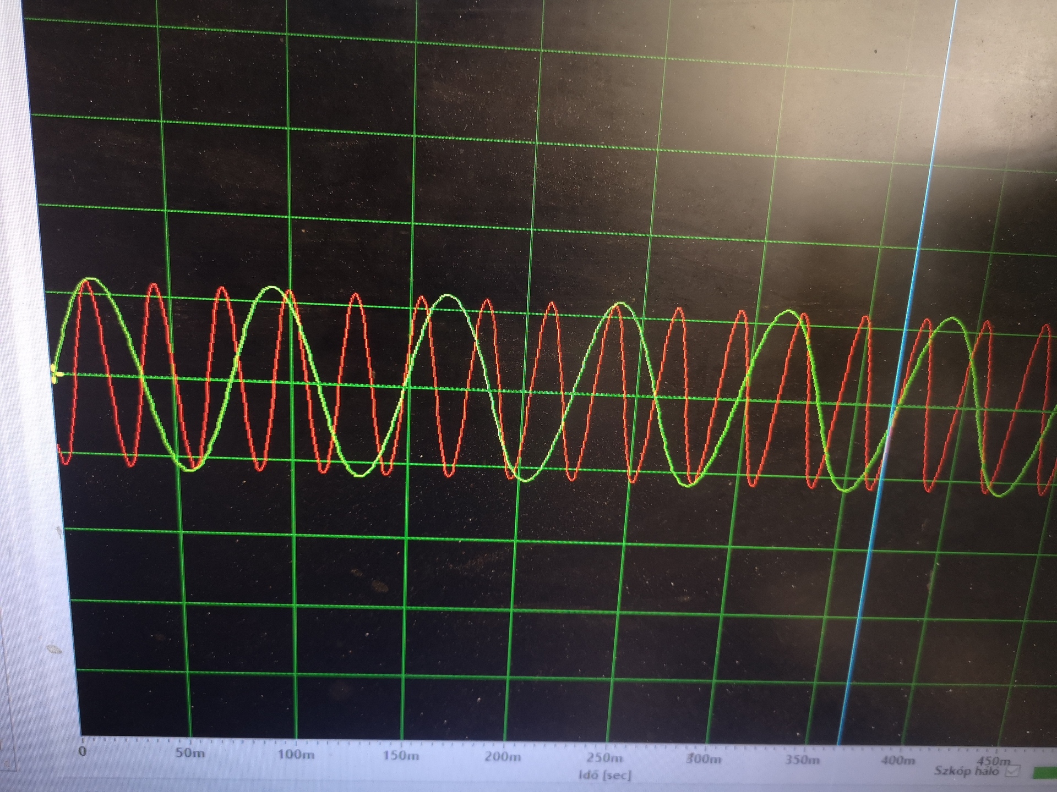Image resolution: width=1057 pixels, height=792 pixels.
Task: Click the 100m tick label
Action: point(296,754)
